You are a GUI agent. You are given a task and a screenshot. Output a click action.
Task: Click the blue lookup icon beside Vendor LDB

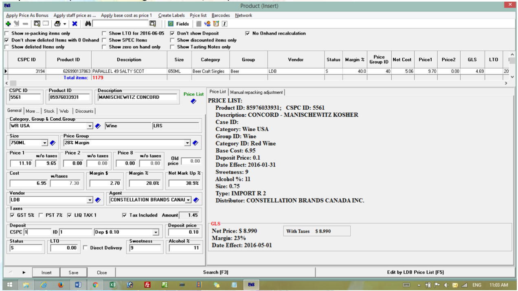pyautogui.click(x=98, y=200)
